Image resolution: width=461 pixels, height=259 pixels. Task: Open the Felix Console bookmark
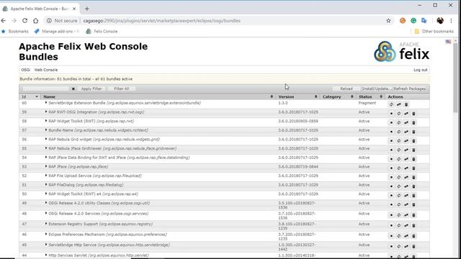point(102,32)
